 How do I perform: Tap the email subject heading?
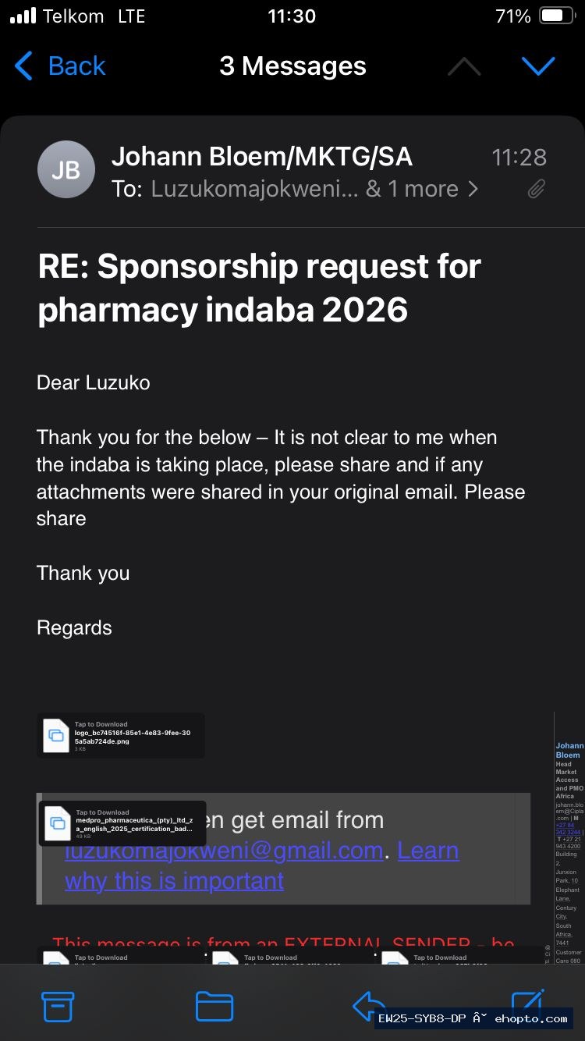tap(260, 289)
